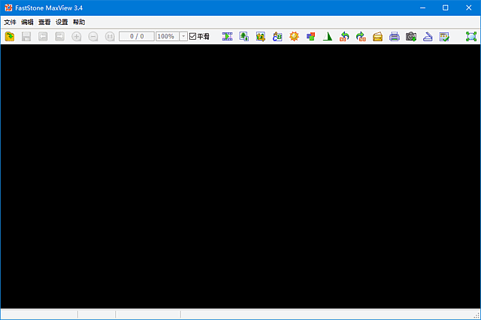Viewport: 481px width, 320px height.
Task: Start the slideshow with the filmstrip icon
Action: click(x=227, y=36)
